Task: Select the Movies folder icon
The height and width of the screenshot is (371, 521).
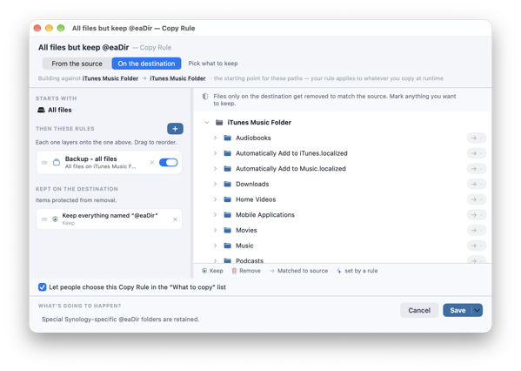Action: [x=227, y=230]
